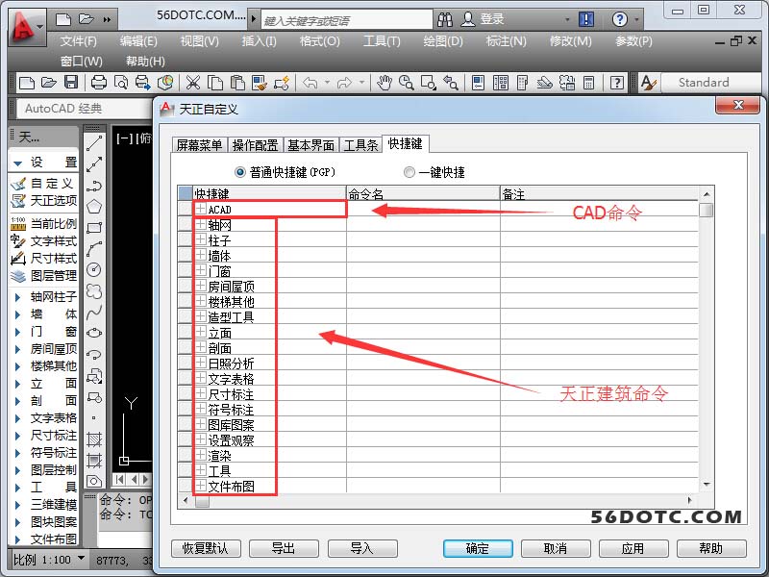Click the shortcut list scrollbar down arrow
Image resolution: width=769 pixels, height=577 pixels.
point(707,483)
